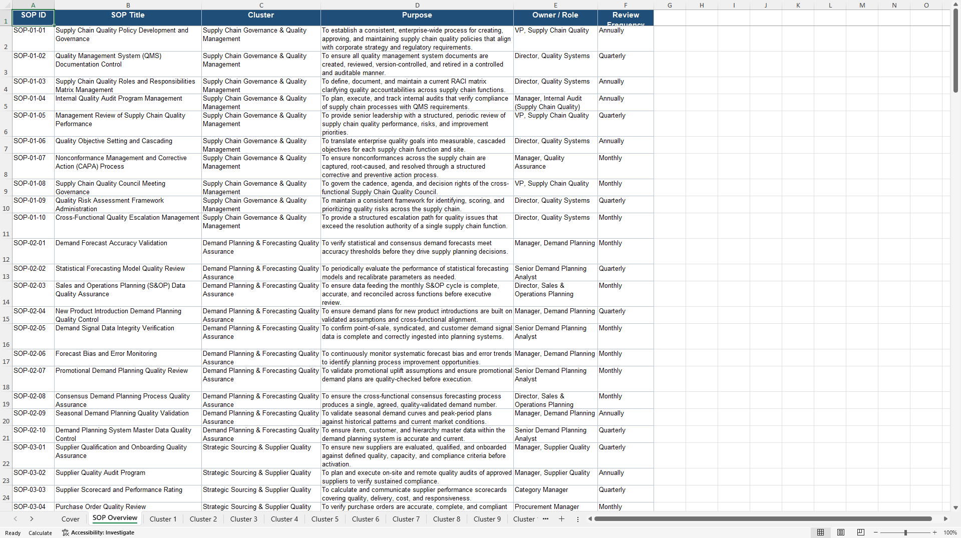Select the SOP Title header cell
The width and height of the screenshot is (961, 538).
[x=128, y=18]
